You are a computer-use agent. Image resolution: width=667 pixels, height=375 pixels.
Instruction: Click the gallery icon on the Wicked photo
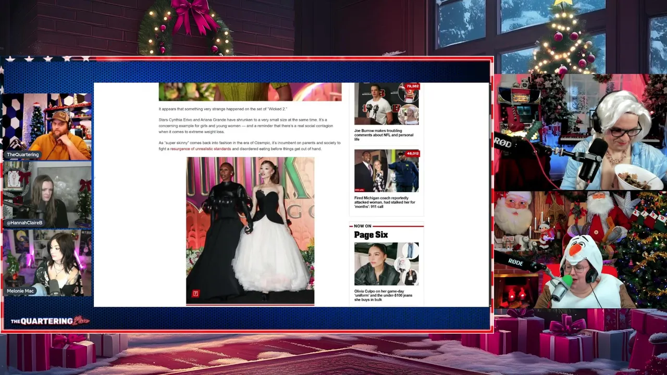pyautogui.click(x=195, y=294)
